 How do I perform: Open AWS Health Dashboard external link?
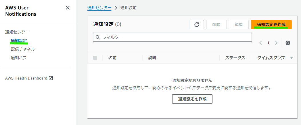29,78
